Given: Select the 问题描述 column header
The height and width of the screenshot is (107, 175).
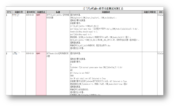Looking at the screenshot, I should (106, 12).
